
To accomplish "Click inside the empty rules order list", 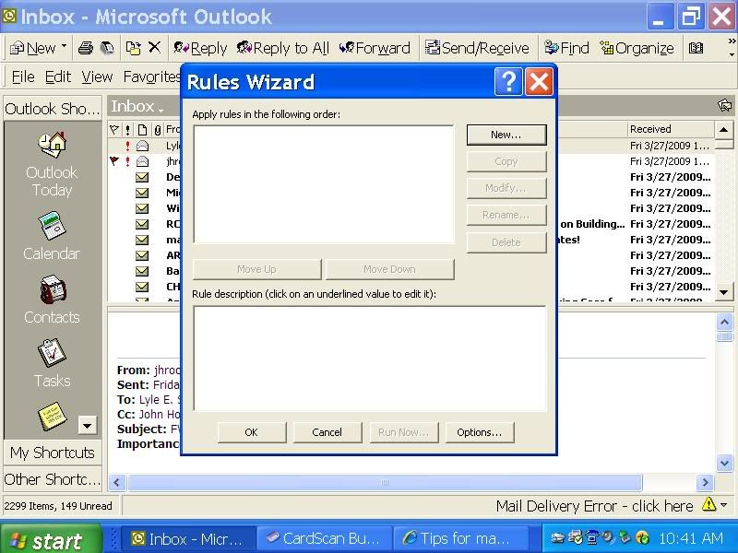I will [324, 184].
